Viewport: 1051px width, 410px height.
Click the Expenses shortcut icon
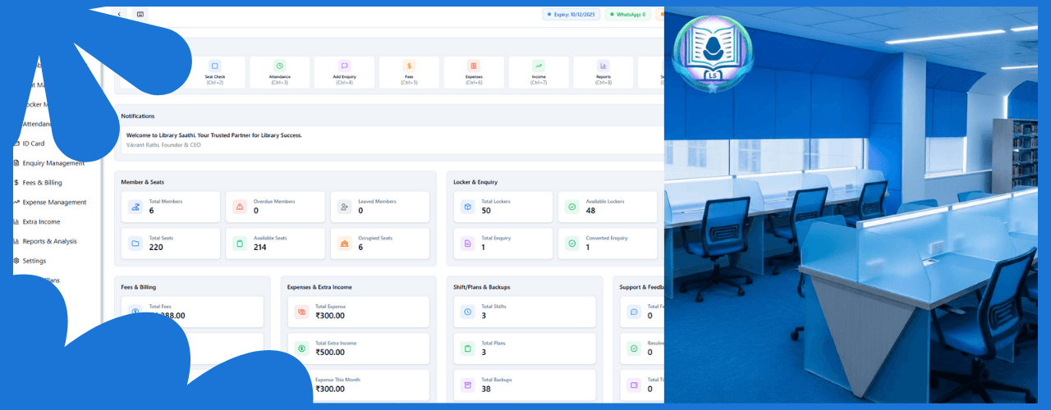[474, 66]
